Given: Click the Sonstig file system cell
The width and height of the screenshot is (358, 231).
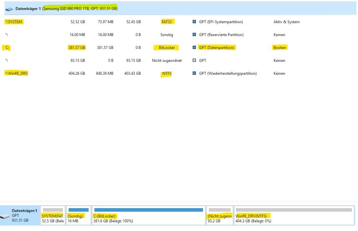Looking at the screenshot, I should (167, 35).
